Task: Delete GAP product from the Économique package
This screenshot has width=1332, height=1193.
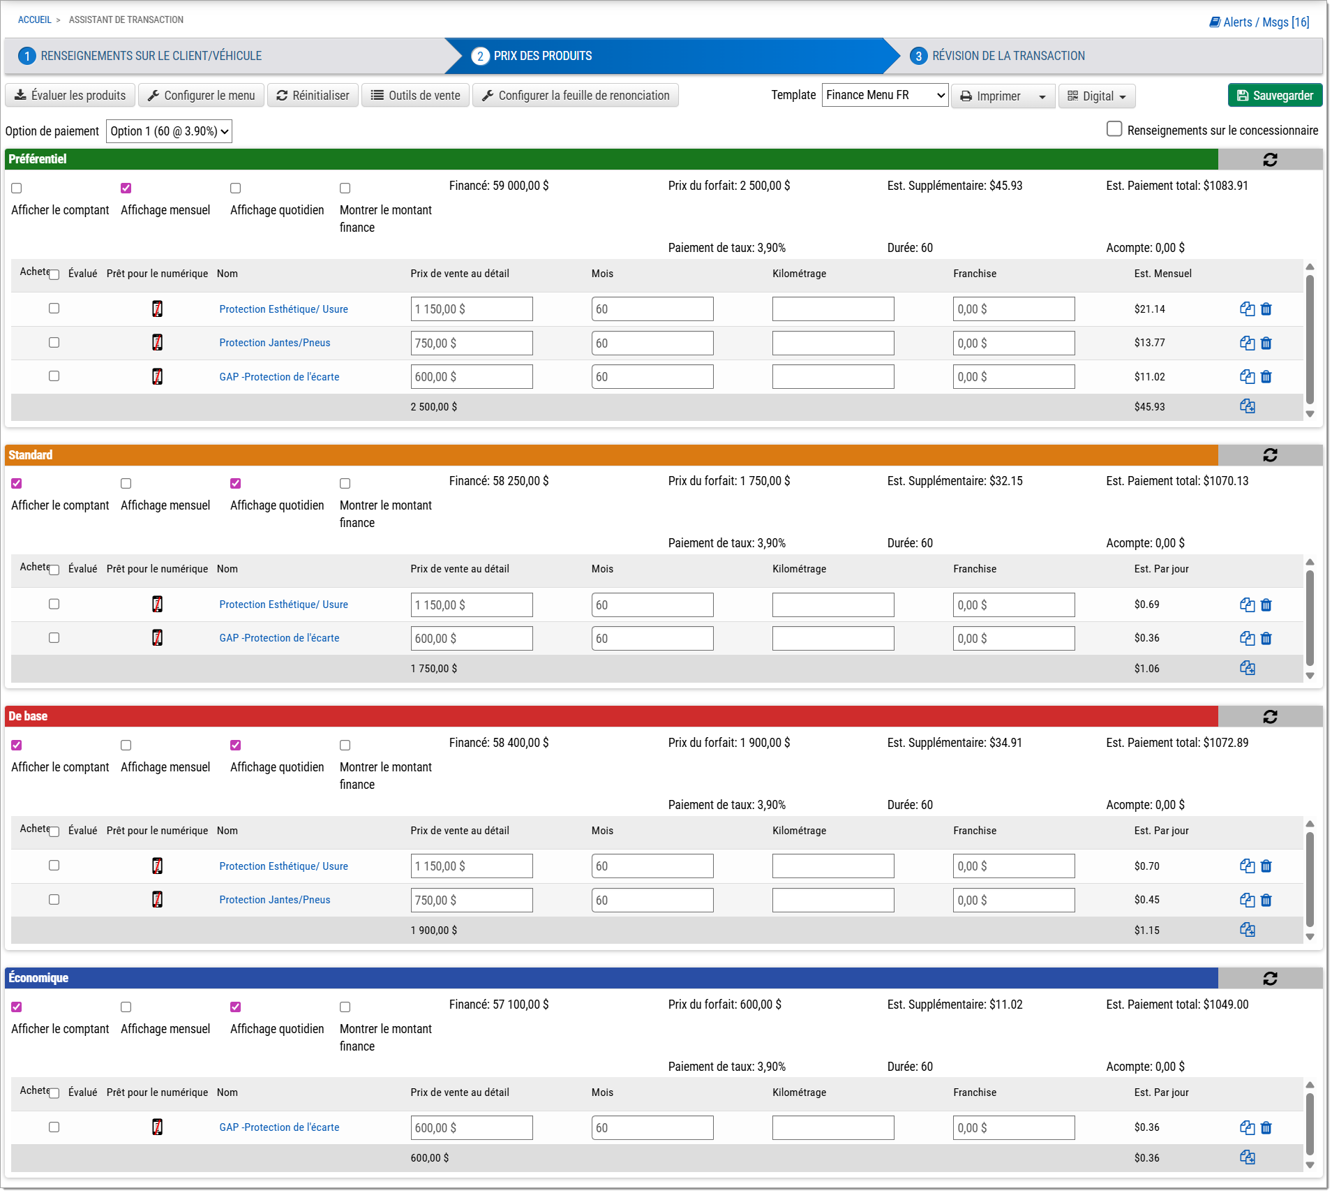Action: click(1266, 1128)
